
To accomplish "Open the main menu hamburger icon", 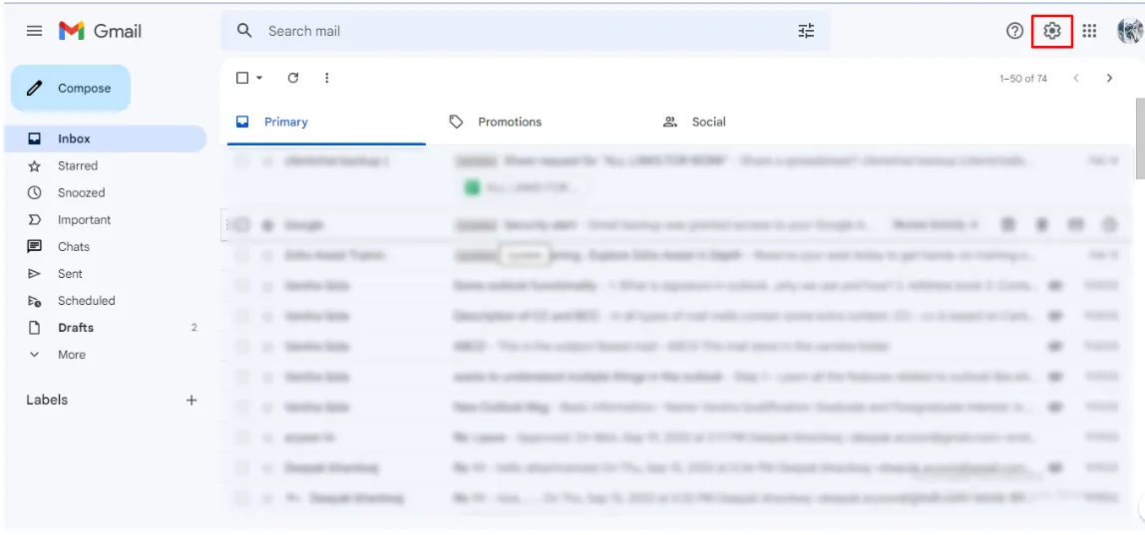I will coord(34,32).
